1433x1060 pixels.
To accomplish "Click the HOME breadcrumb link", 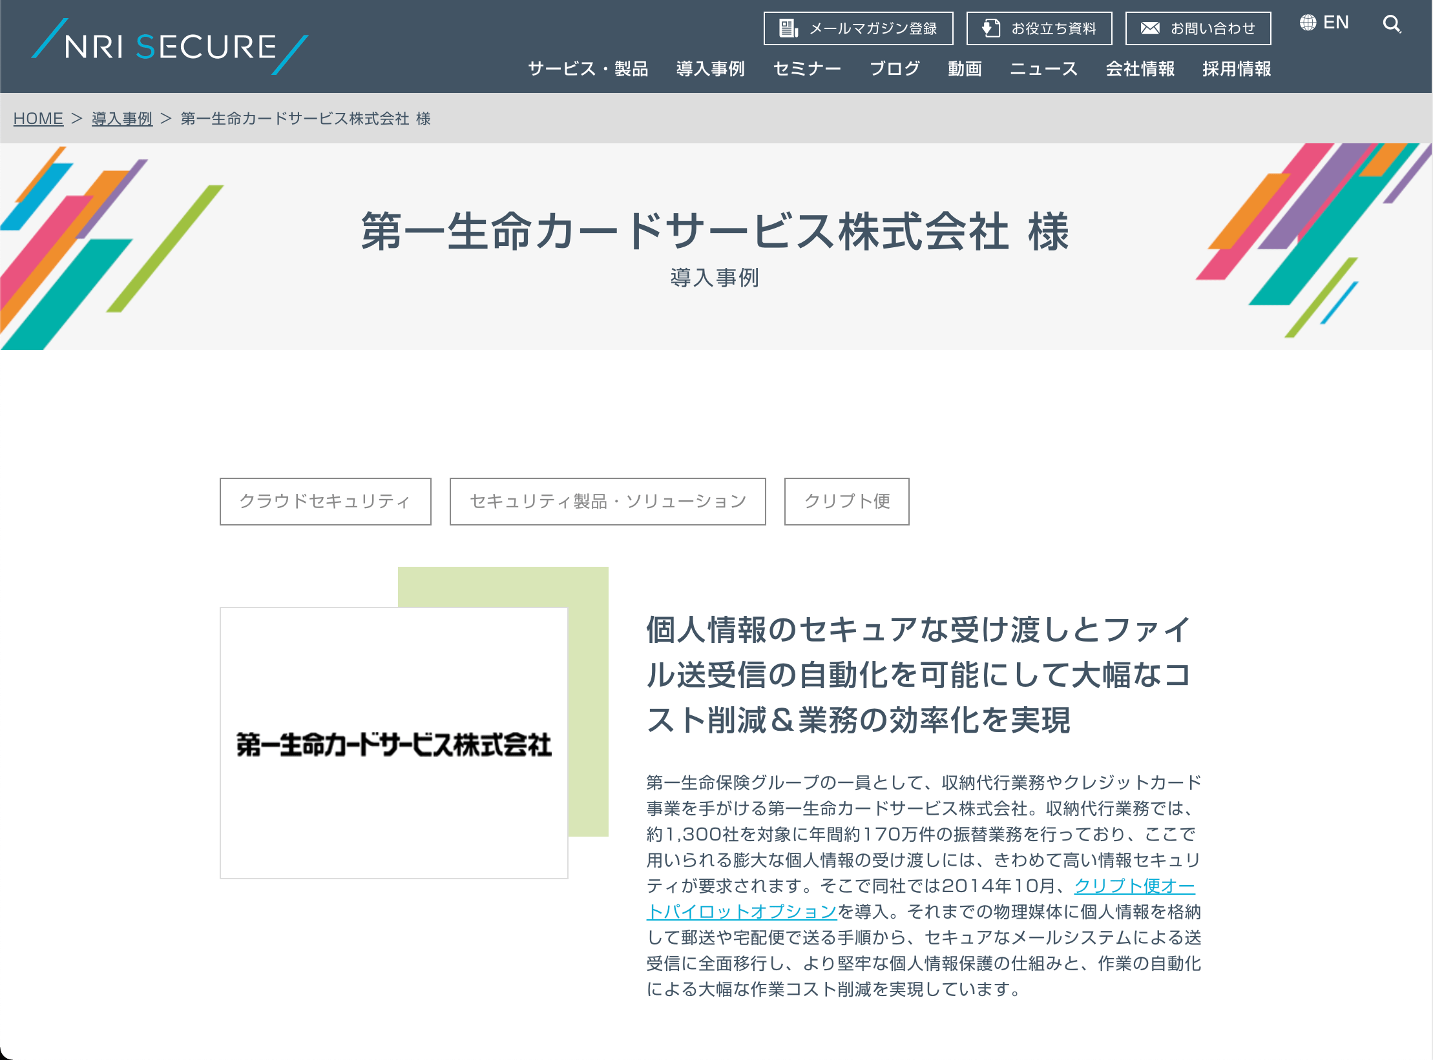I will click(38, 119).
